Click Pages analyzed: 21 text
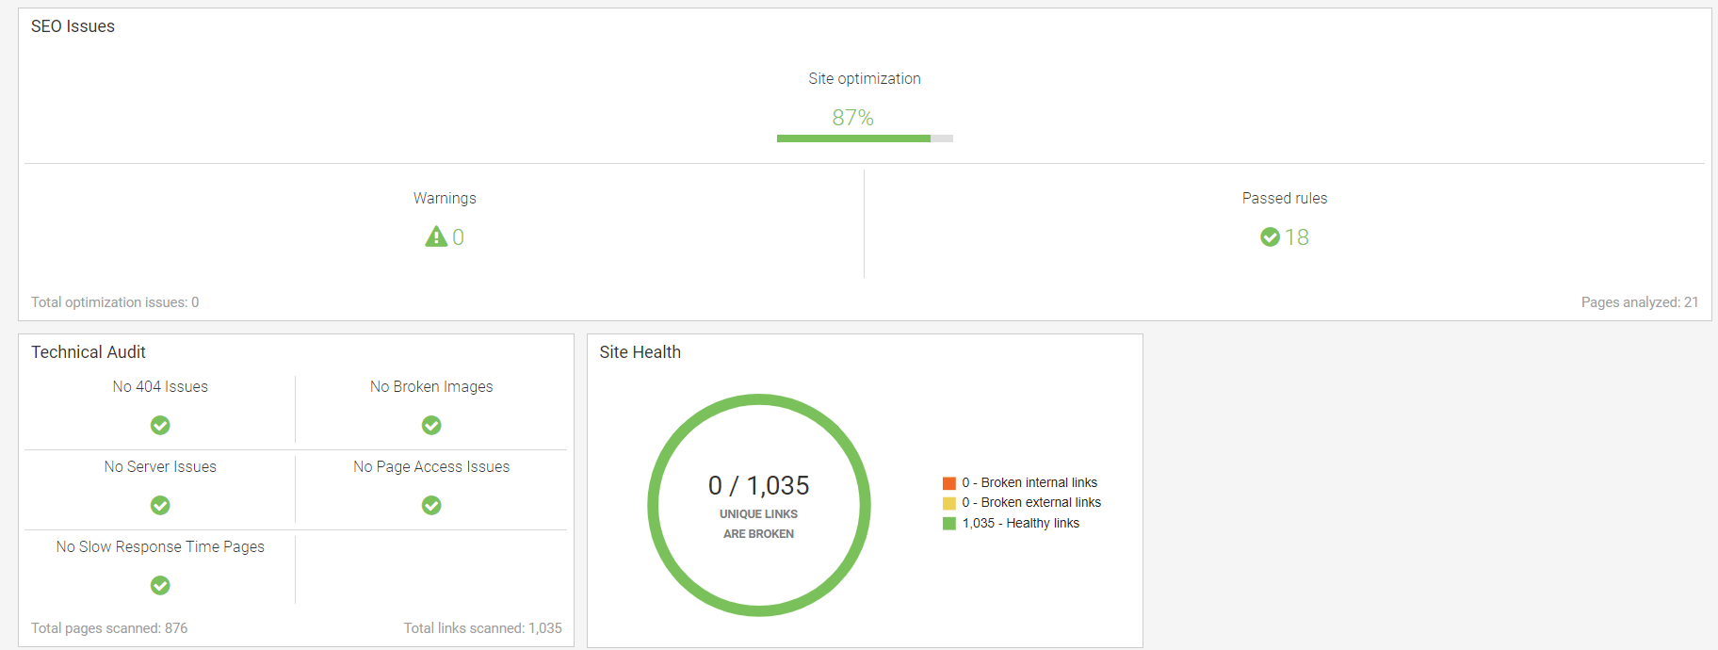This screenshot has height=650, width=1718. (x=1640, y=302)
